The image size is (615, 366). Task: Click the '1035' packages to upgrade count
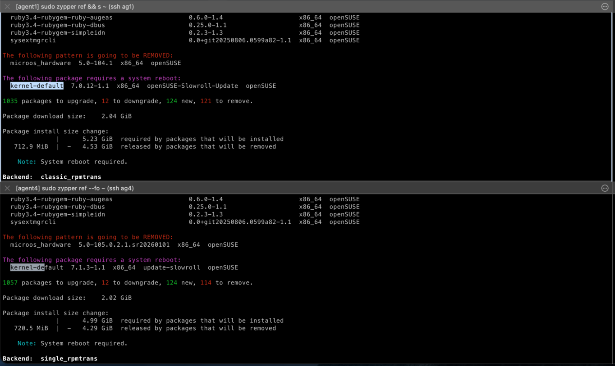[x=10, y=101]
